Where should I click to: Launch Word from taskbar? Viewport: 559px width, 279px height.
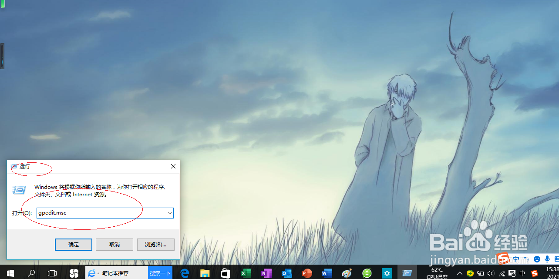coord(327,273)
